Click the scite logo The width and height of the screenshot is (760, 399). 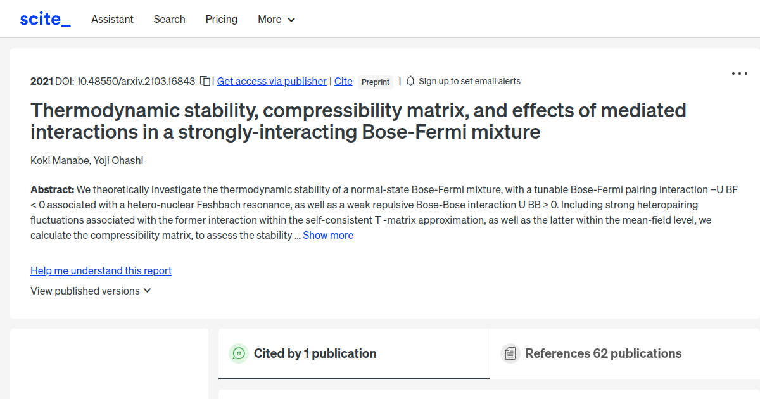(44, 18)
